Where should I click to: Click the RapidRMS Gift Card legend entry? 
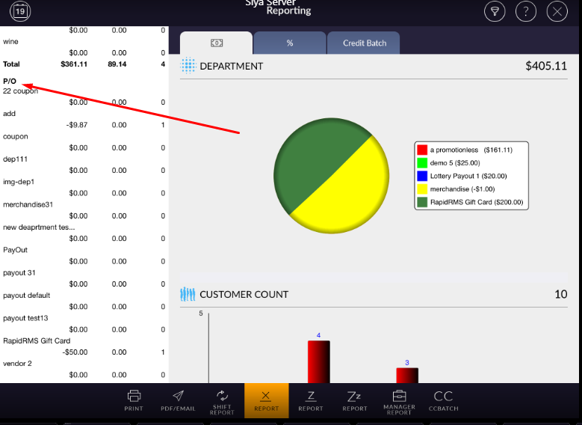[x=477, y=202]
